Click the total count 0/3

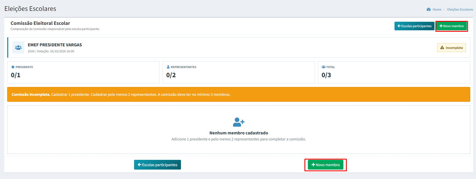(x=326, y=75)
